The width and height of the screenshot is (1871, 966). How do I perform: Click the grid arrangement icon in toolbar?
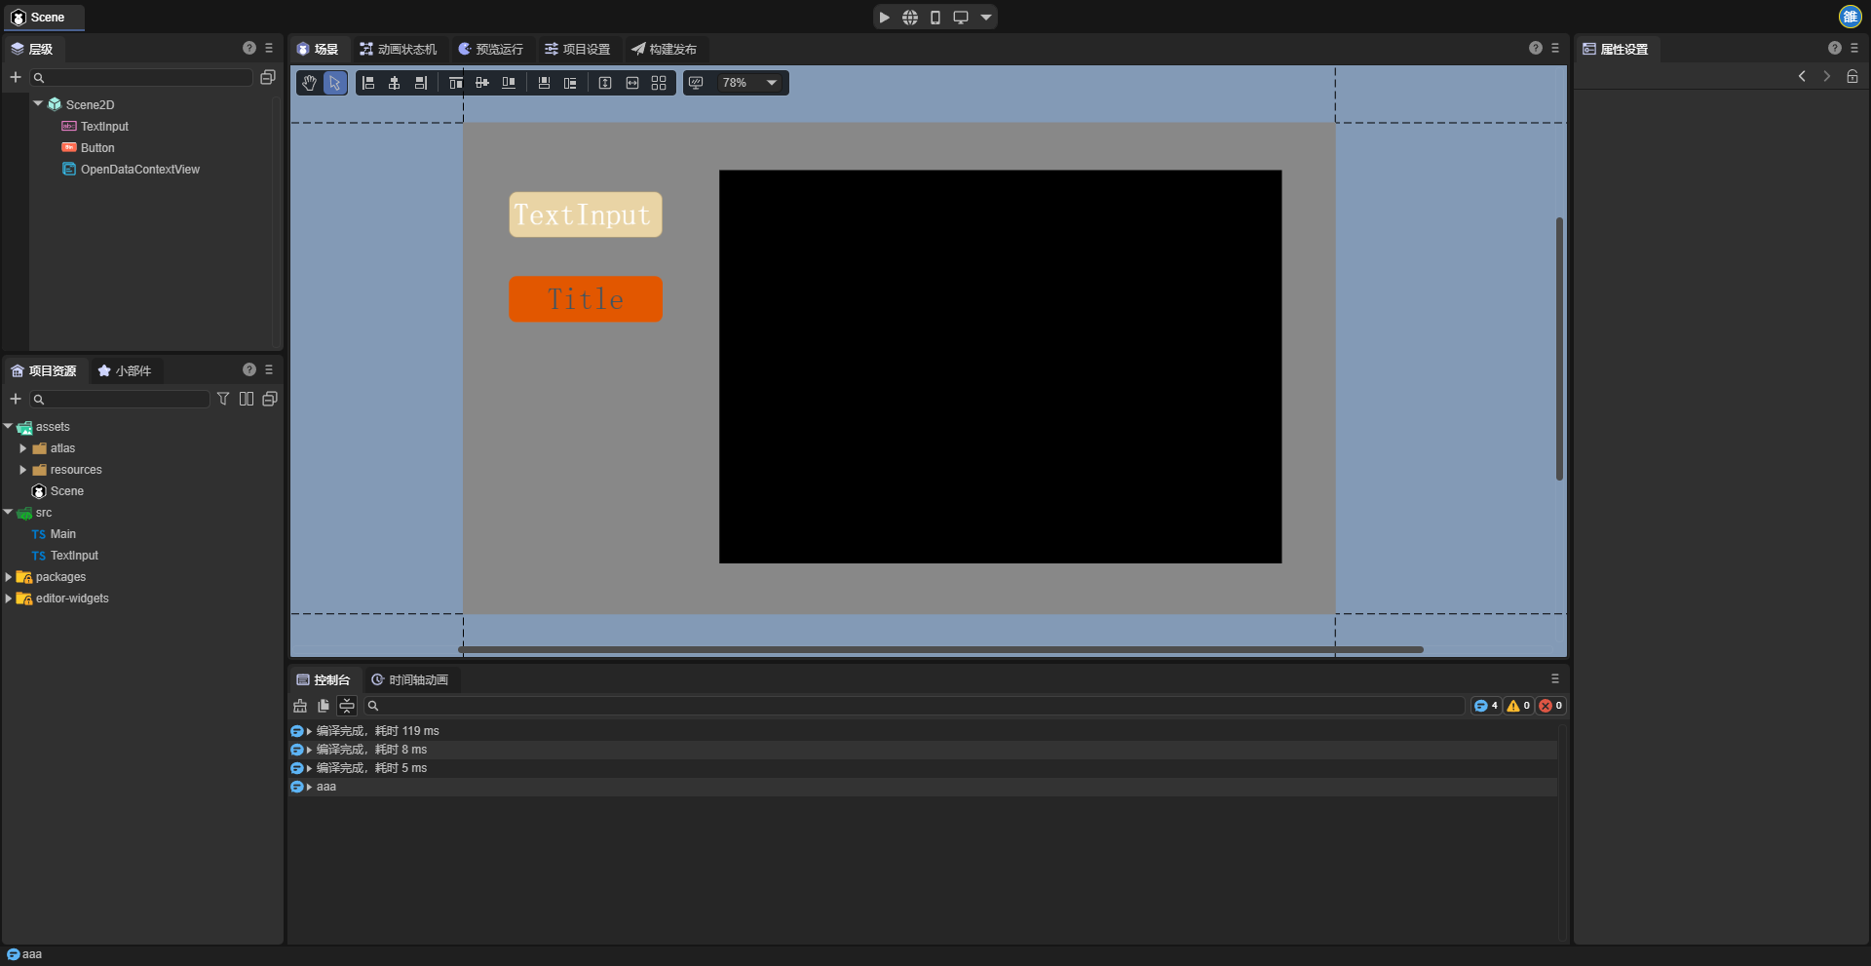[659, 83]
